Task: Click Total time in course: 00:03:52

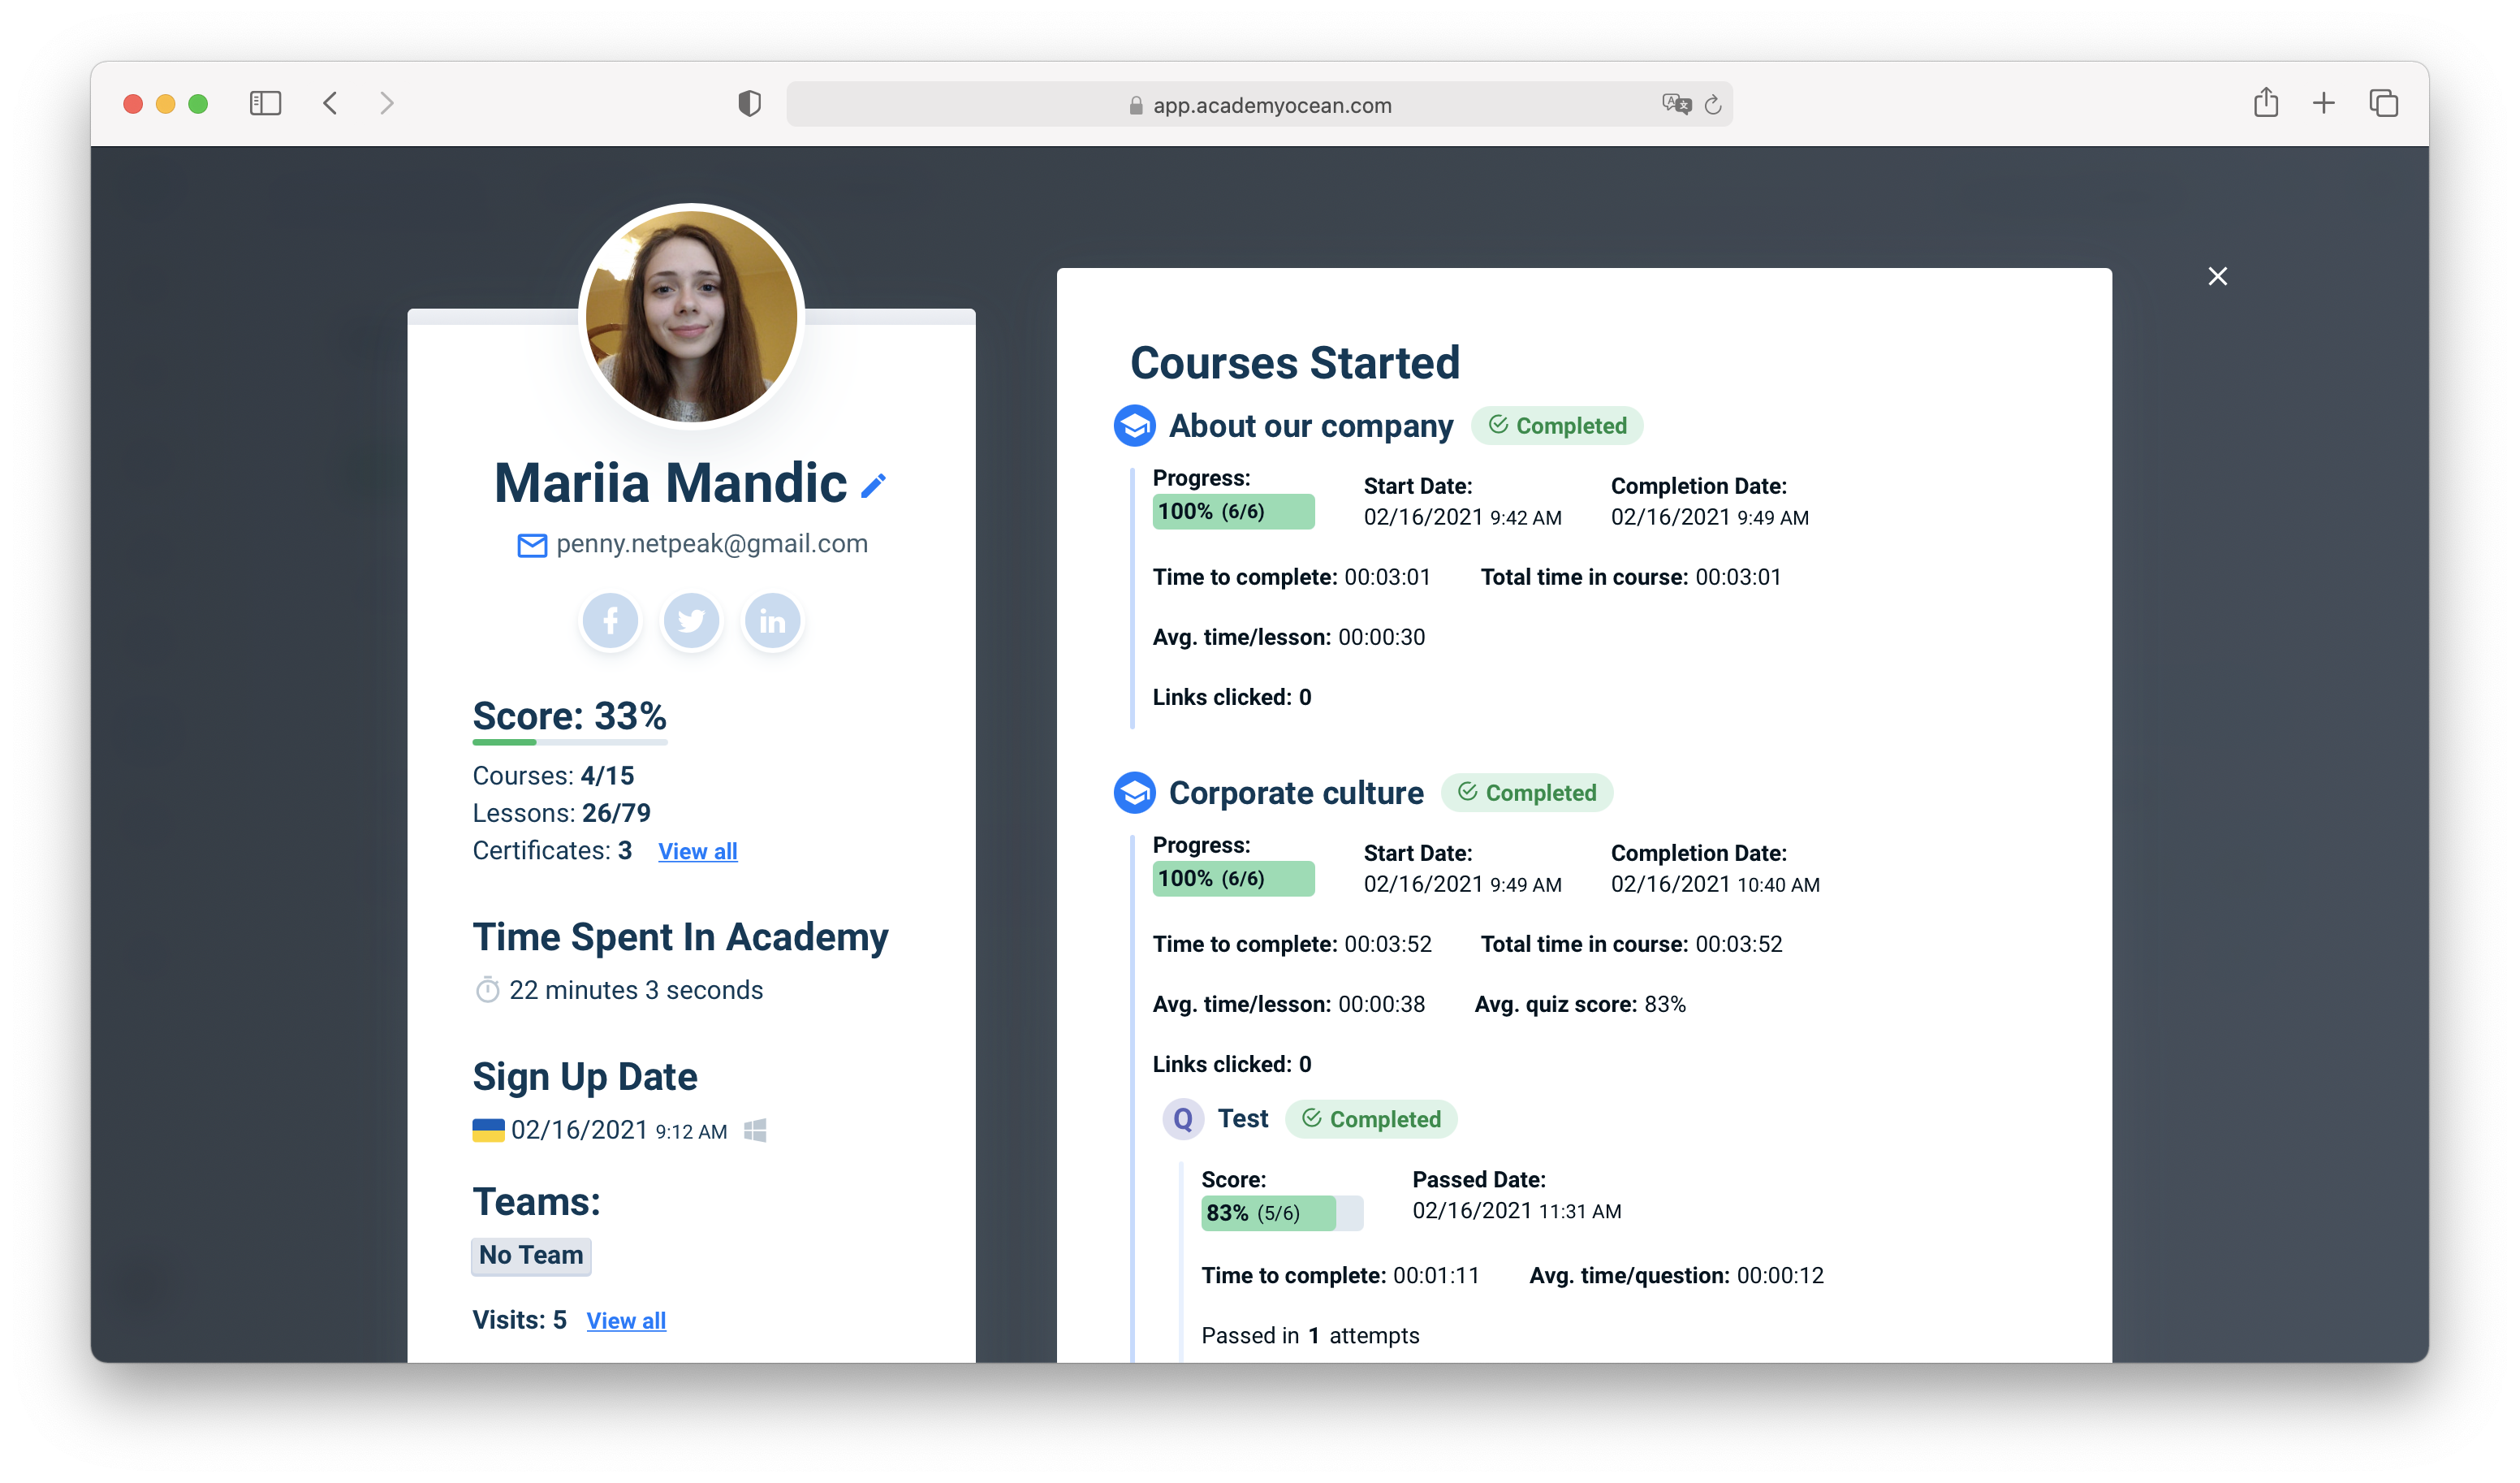Action: pyautogui.click(x=1631, y=944)
